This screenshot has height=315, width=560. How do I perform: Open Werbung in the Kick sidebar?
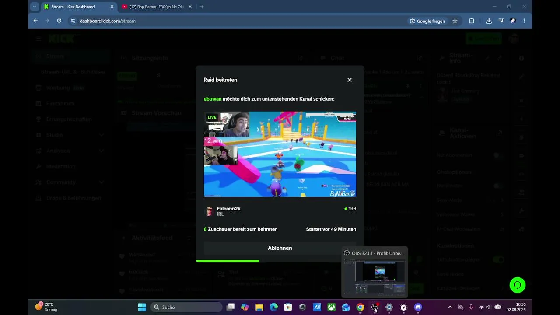[70, 87]
